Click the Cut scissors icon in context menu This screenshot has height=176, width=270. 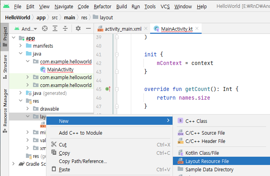point(54,144)
